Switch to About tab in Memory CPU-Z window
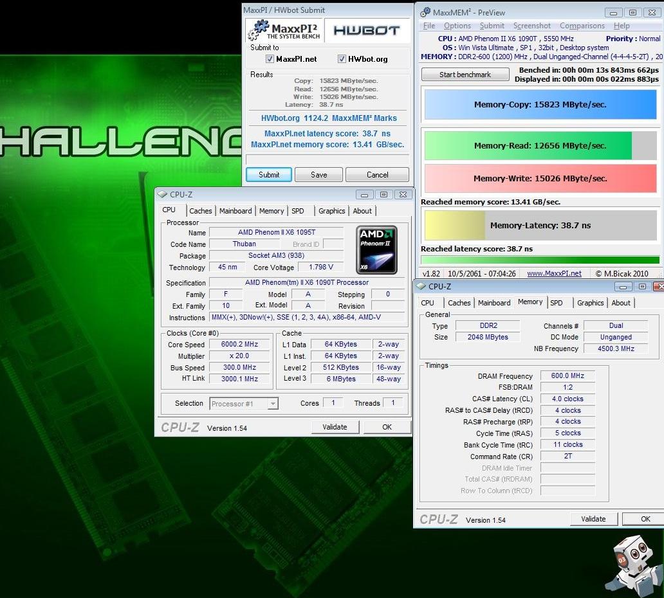This screenshot has height=598, width=664. coord(621,303)
